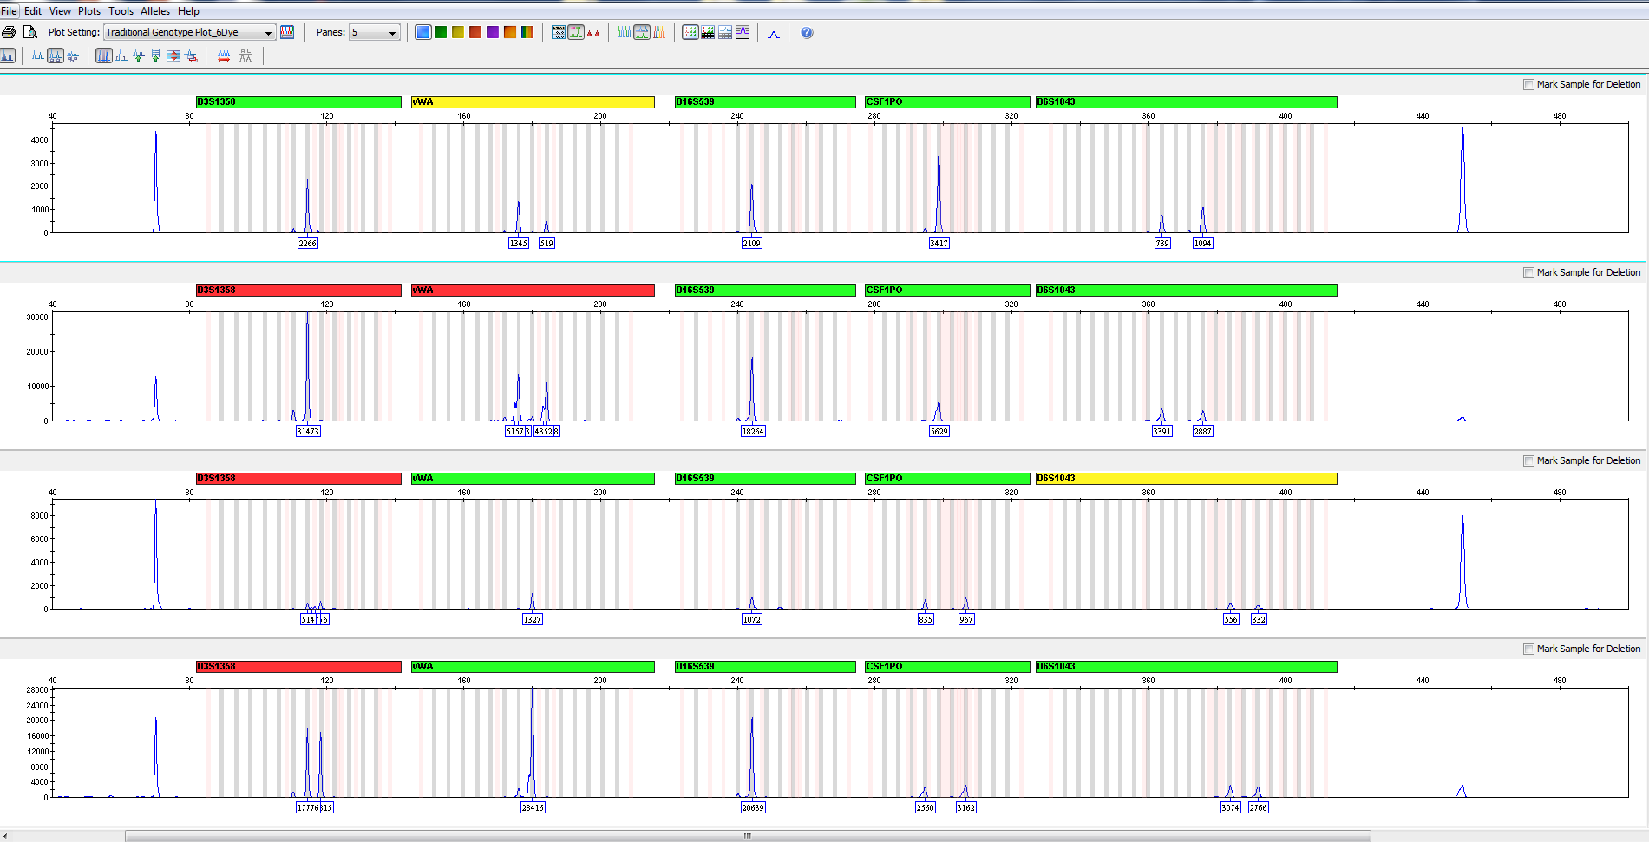Image resolution: width=1649 pixels, height=842 pixels.
Task: Click the green peak zoom icon
Action: pyautogui.click(x=139, y=55)
